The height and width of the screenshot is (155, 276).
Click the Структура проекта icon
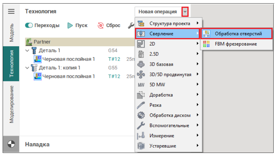tap(141, 23)
